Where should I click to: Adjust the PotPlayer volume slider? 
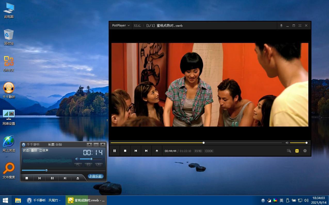click(298, 143)
